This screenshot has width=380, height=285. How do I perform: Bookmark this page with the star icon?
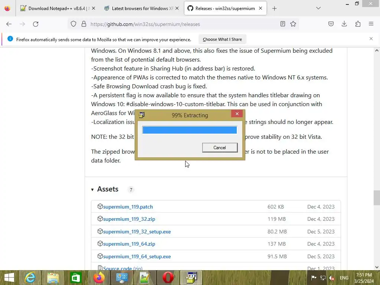293,24
